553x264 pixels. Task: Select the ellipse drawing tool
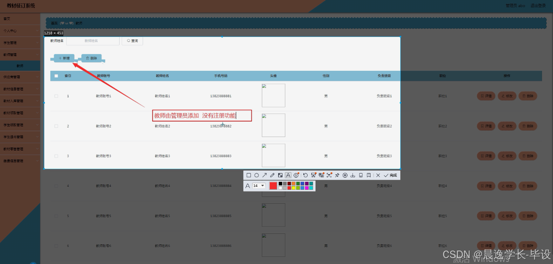256,175
